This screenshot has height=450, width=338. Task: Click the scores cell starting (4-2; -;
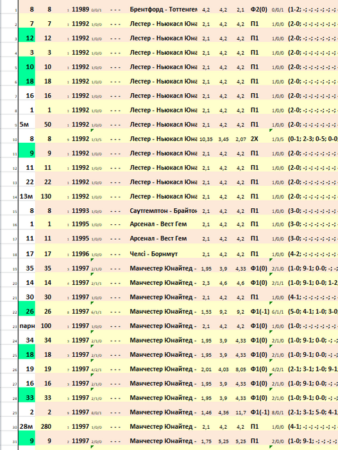313,254
